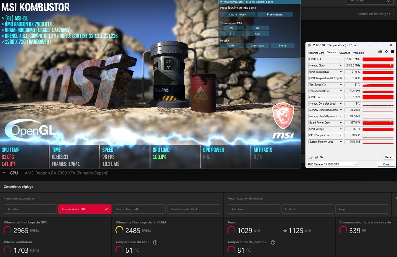Click the GPU-Z refresh icon
The width and height of the screenshot is (397, 257).
386,52
